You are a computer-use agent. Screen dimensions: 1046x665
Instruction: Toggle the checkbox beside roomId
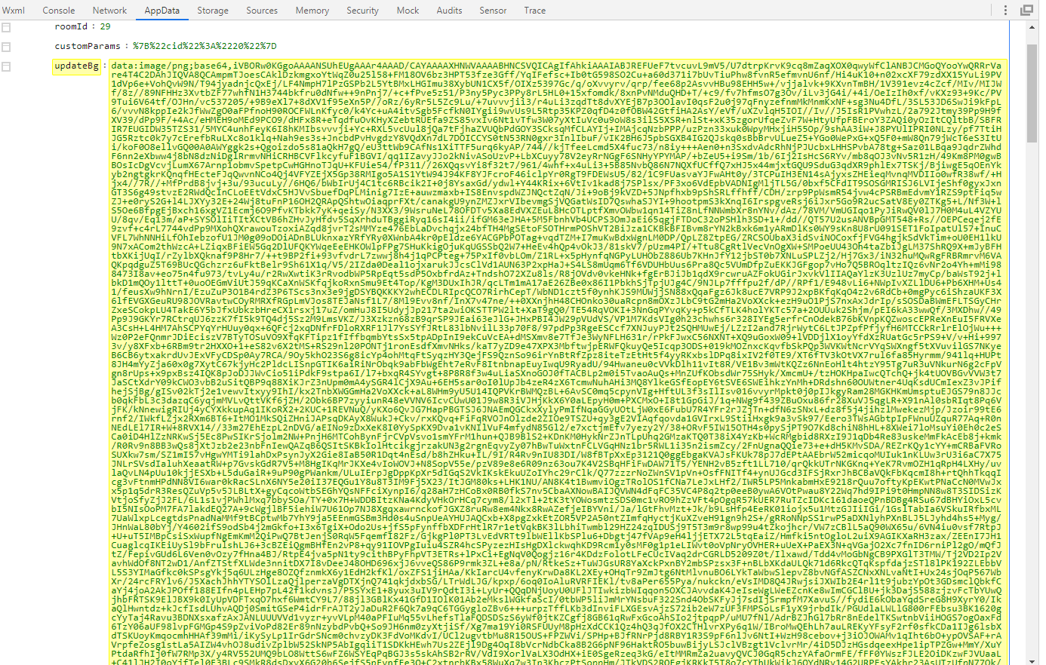tap(6, 27)
